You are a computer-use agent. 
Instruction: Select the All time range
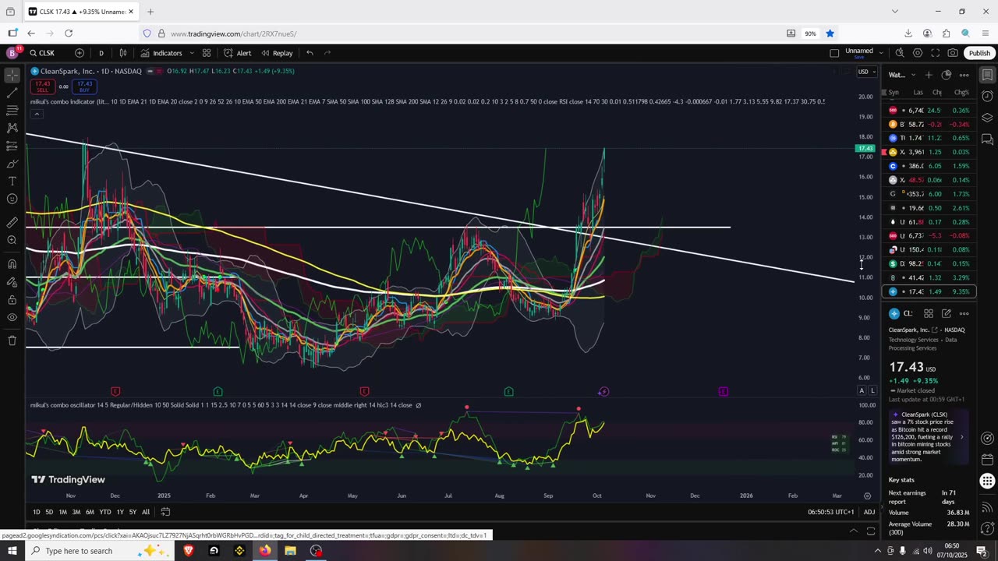click(x=146, y=512)
